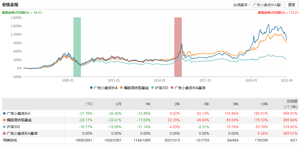
Task: Click the blue dot beside table row 广发小盘成长A
Action: 4,113
